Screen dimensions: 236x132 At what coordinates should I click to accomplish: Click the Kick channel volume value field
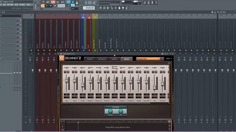(66, 95)
